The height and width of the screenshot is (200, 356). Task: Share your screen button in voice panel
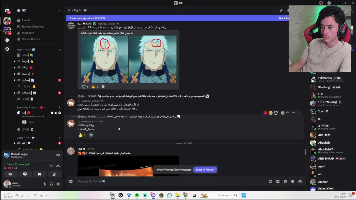25,174
